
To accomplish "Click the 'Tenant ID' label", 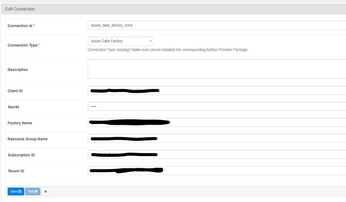I will tap(16, 171).
